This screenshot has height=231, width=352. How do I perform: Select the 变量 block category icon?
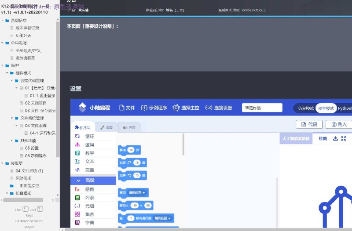point(77,170)
